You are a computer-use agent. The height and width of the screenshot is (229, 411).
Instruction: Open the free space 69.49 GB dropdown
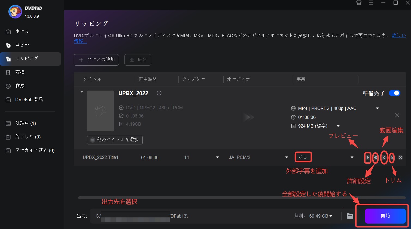[x=331, y=216]
